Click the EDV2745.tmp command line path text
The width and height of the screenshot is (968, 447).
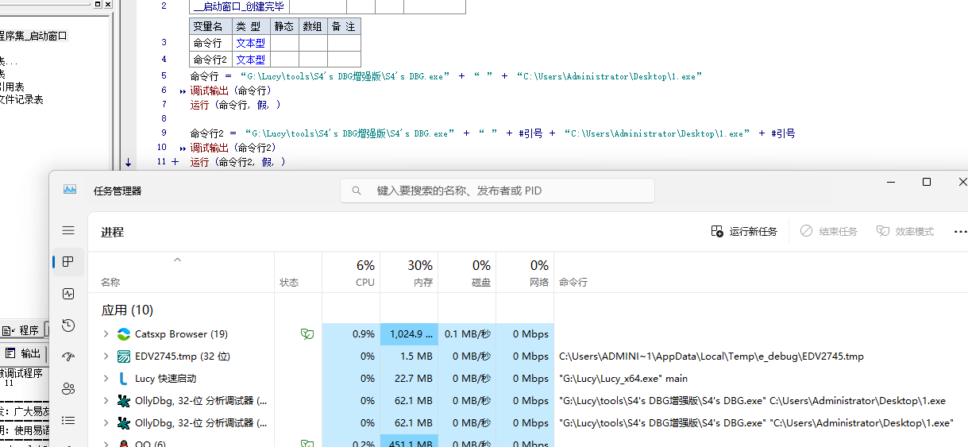point(712,356)
